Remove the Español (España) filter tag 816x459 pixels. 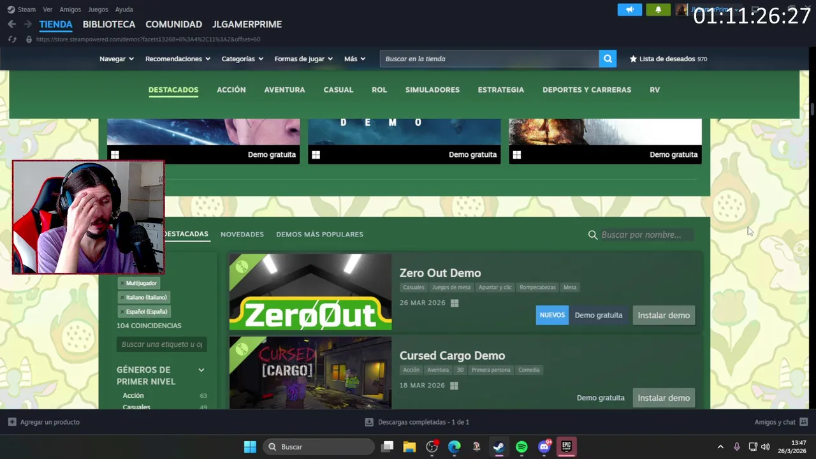tap(122, 312)
